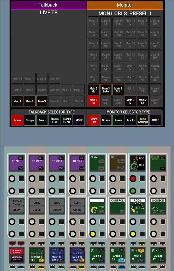Click INS on the DECODER DP570 display
Image resolution: width=174 pixels, height=271 pixels.
coord(162,168)
